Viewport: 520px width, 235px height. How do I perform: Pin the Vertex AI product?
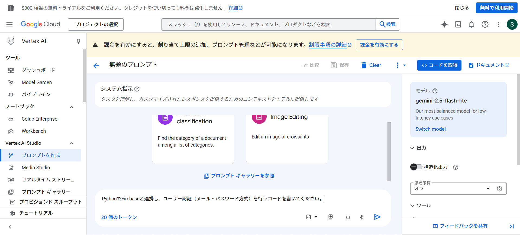tap(78, 41)
